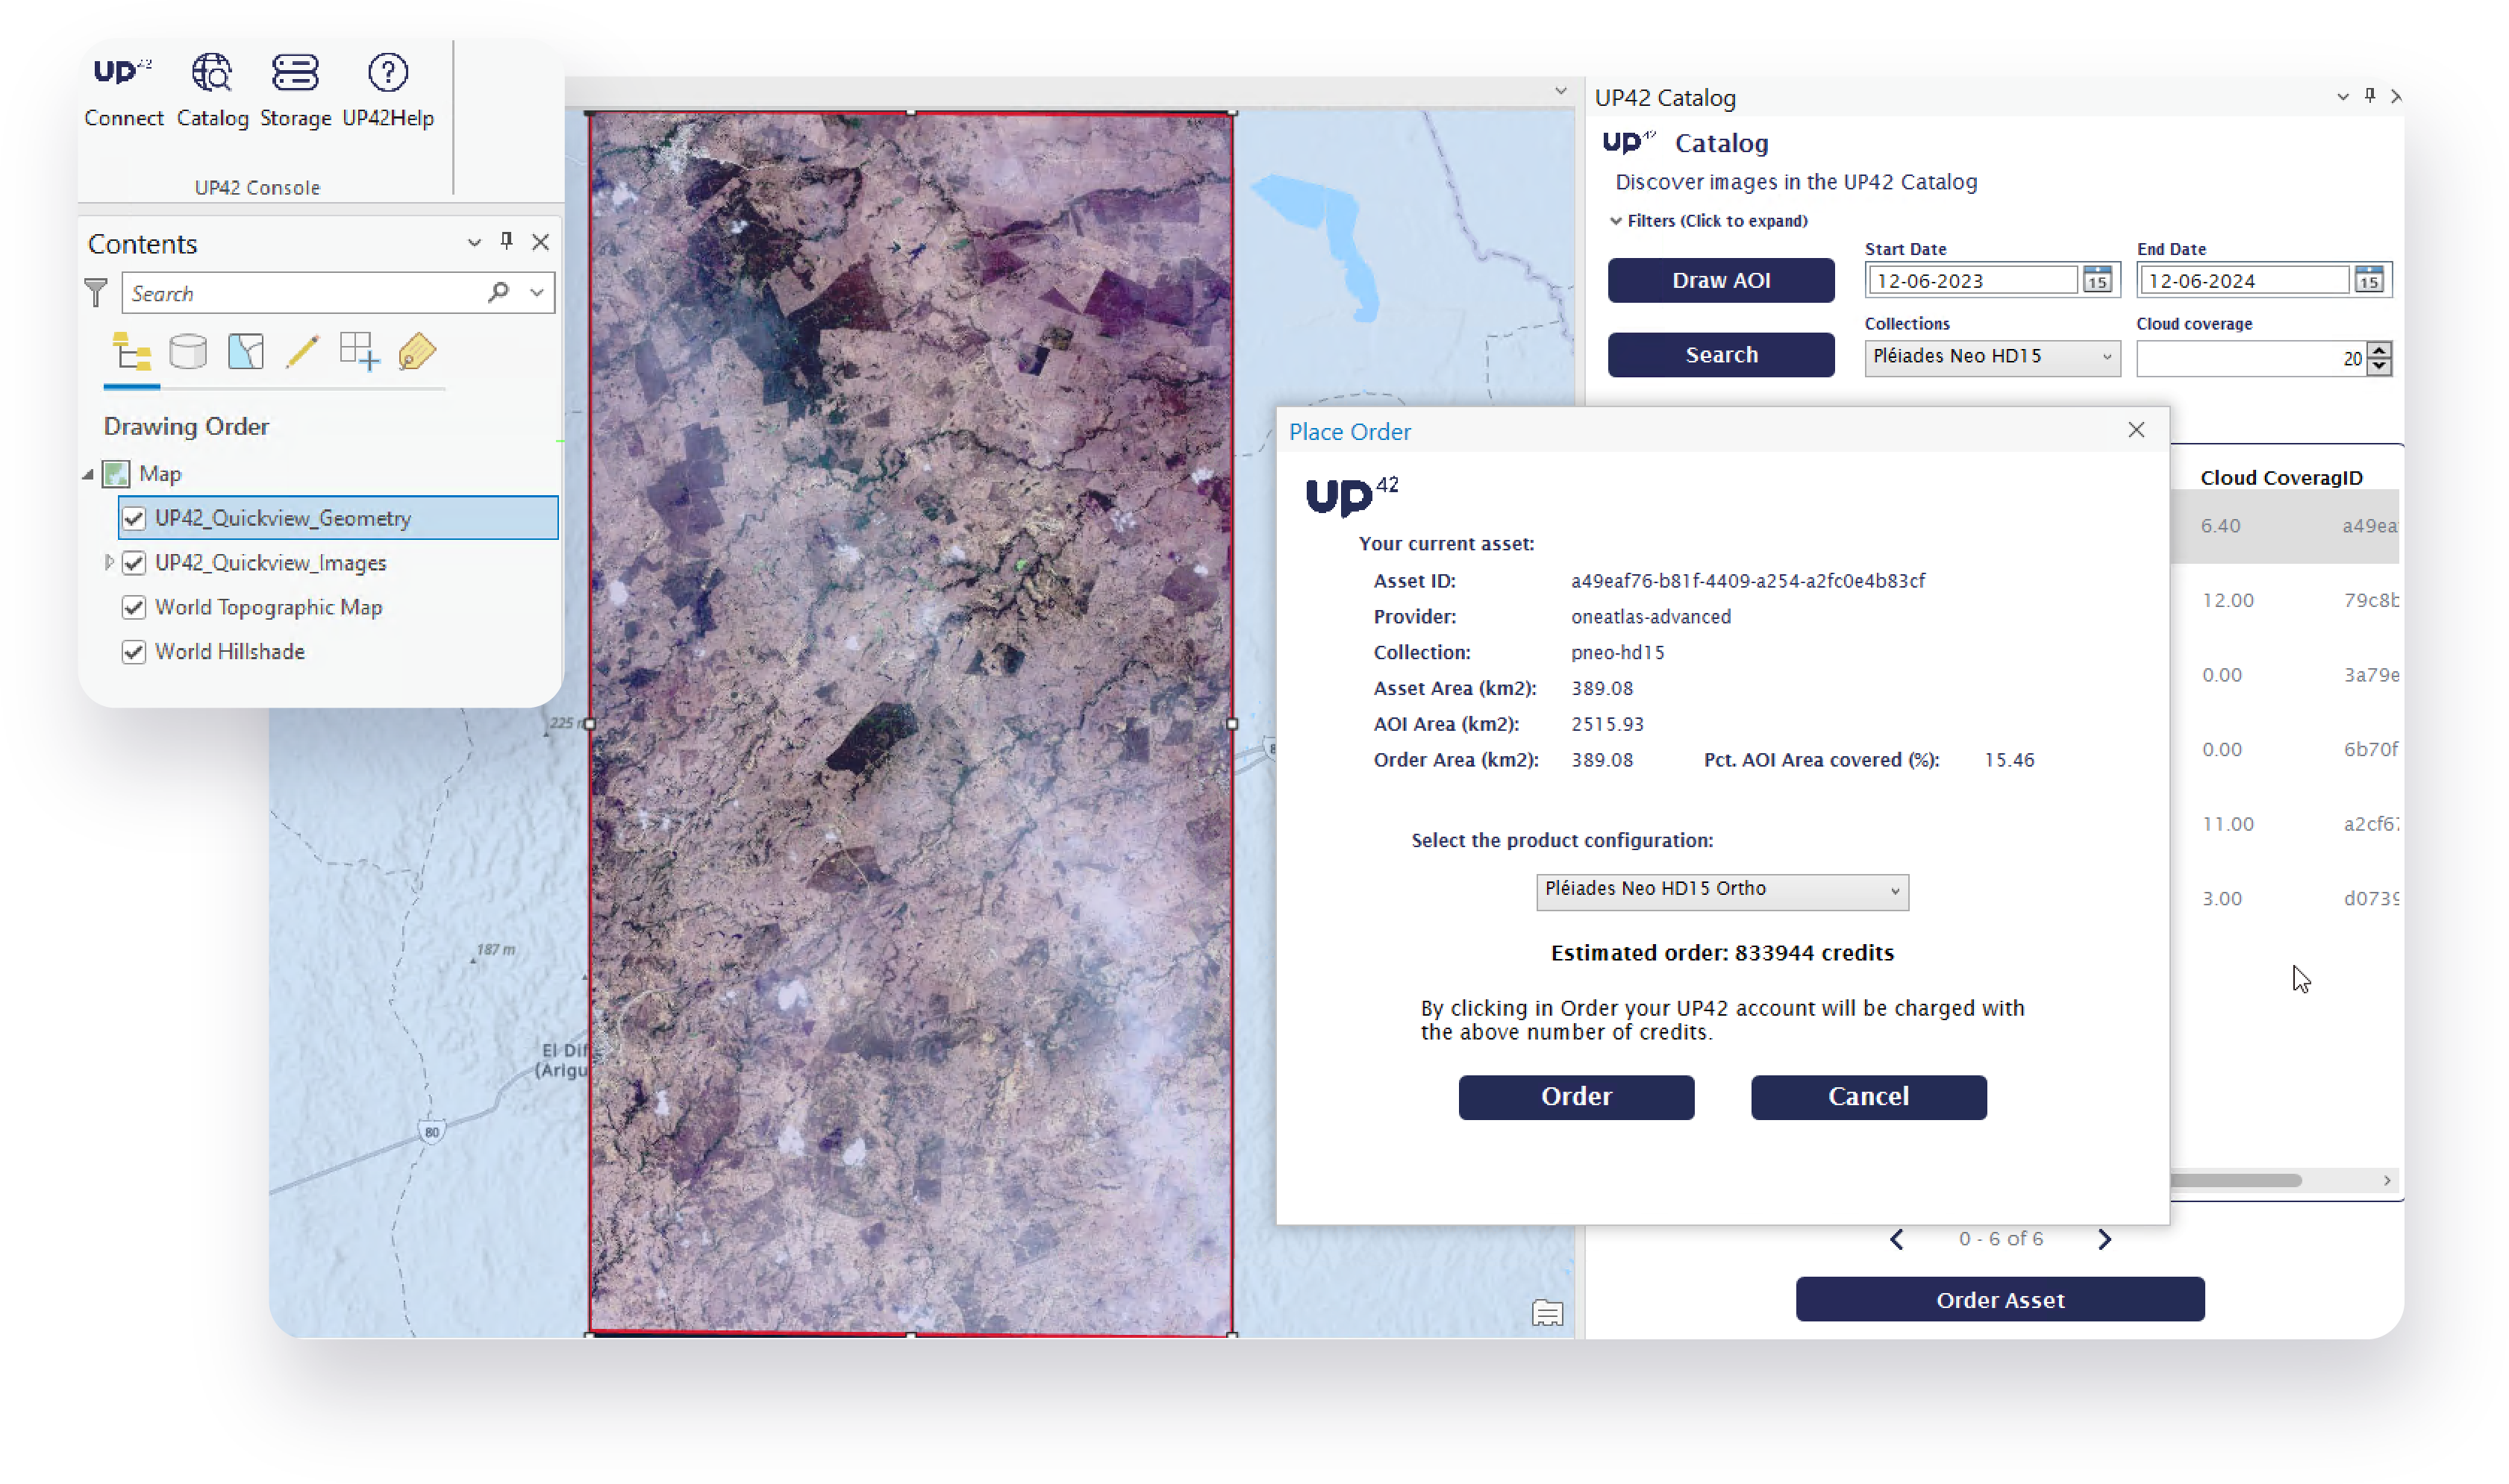Click the Contents Search field
The image size is (2509, 1484).
click(x=305, y=293)
